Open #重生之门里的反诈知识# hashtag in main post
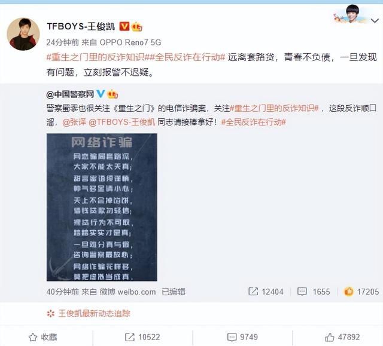Screen dimensions: 383x346 [97, 57]
